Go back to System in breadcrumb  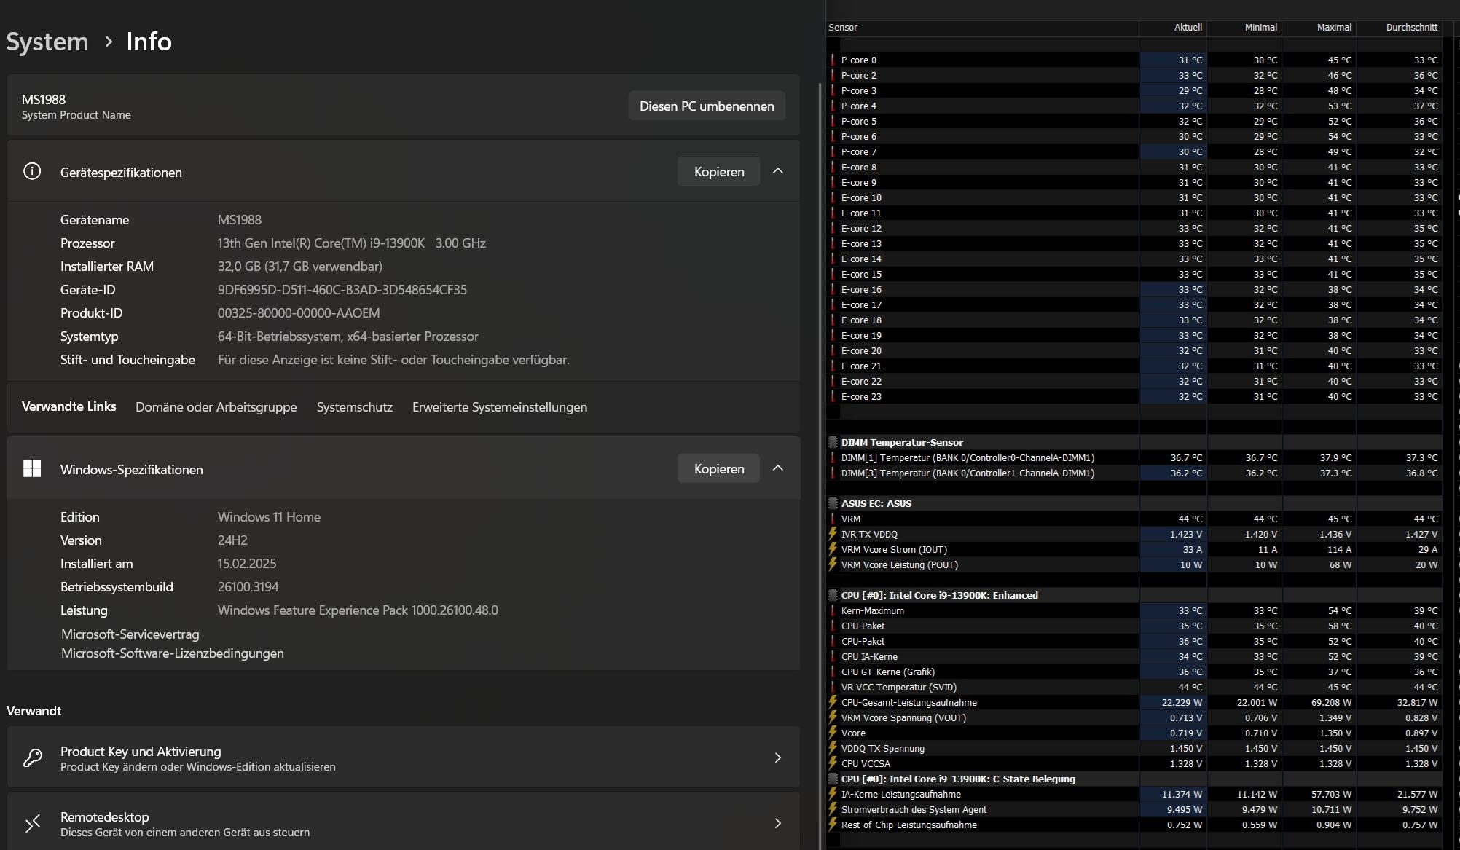(47, 42)
